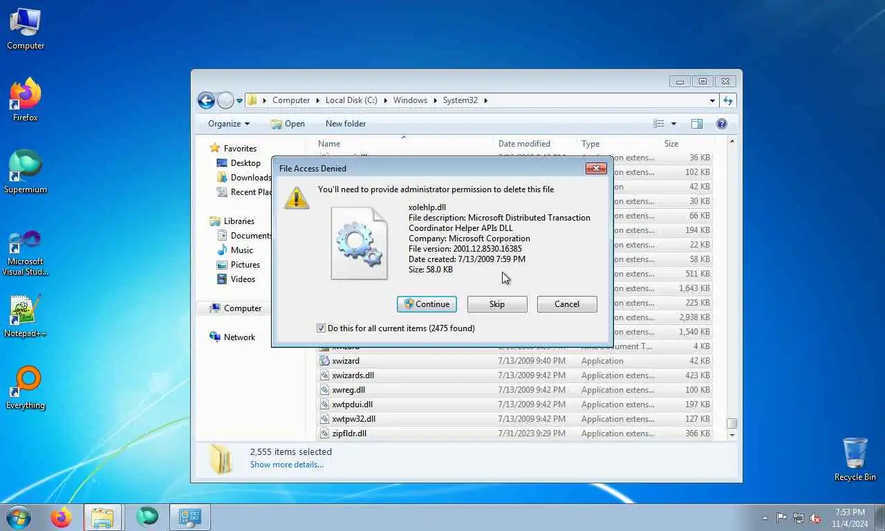The height and width of the screenshot is (531, 885).
Task: Open the Notepad++ desktop shortcut
Action: (x=26, y=317)
